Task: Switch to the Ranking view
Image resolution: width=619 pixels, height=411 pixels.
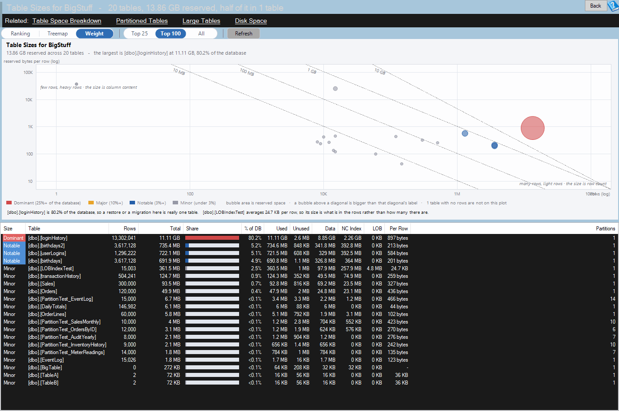Action: click(20, 34)
